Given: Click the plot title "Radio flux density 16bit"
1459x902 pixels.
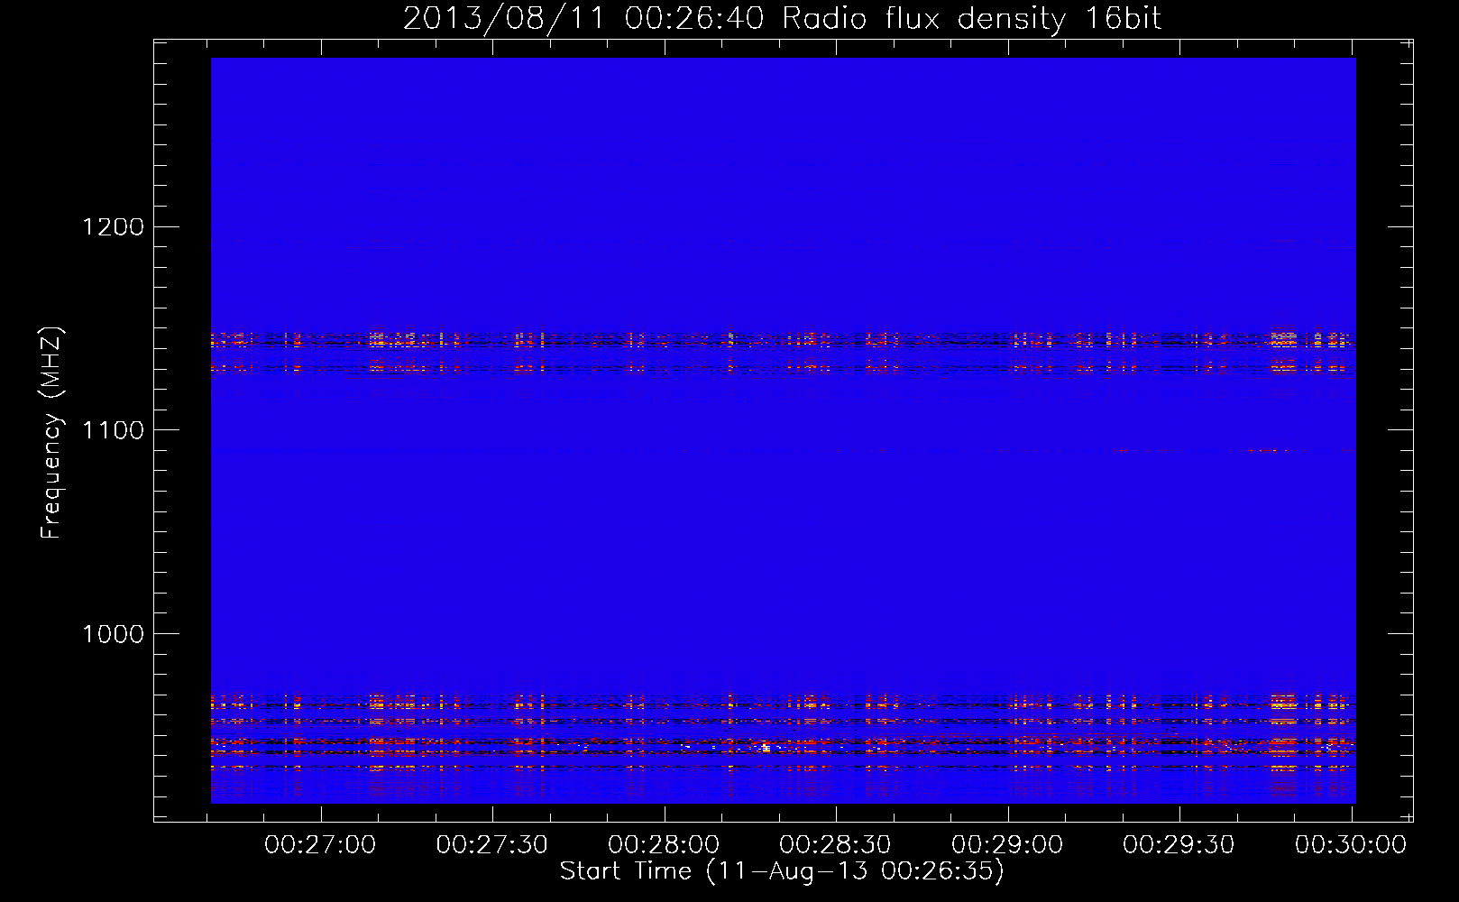Looking at the screenshot, I should [x=972, y=19].
